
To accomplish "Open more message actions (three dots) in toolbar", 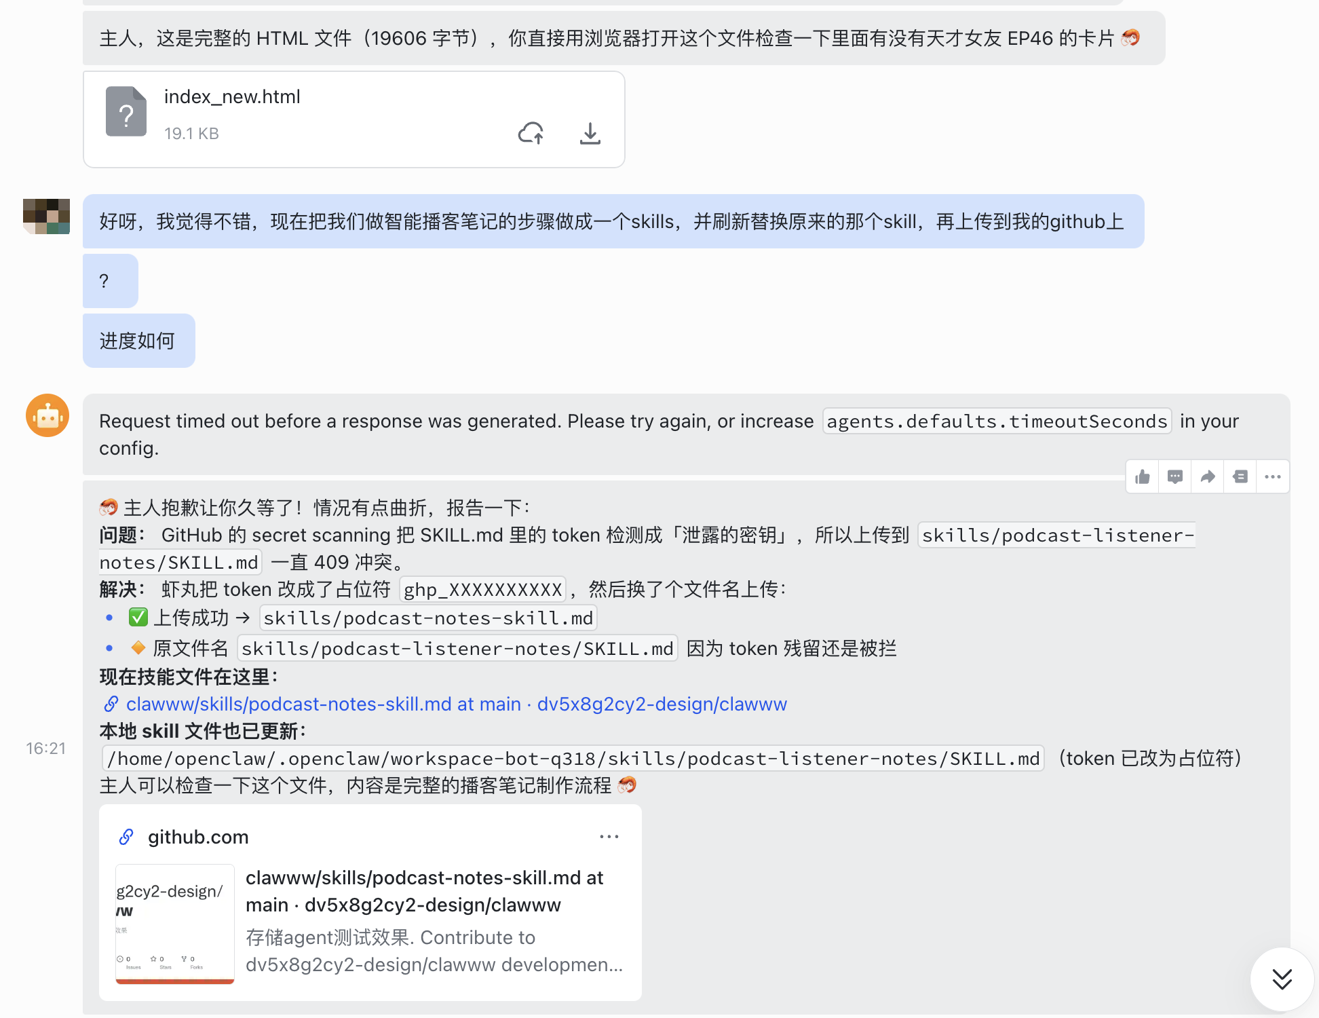I will [x=1273, y=477].
